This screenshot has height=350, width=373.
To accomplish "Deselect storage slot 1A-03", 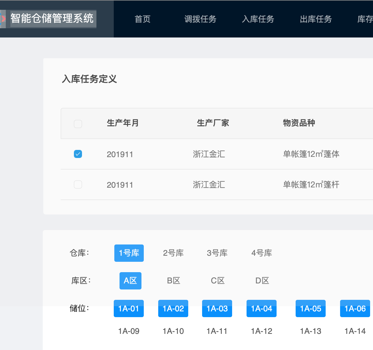I will pos(217,308).
